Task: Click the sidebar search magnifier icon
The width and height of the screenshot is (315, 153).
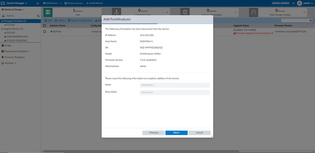Action: (38, 16)
